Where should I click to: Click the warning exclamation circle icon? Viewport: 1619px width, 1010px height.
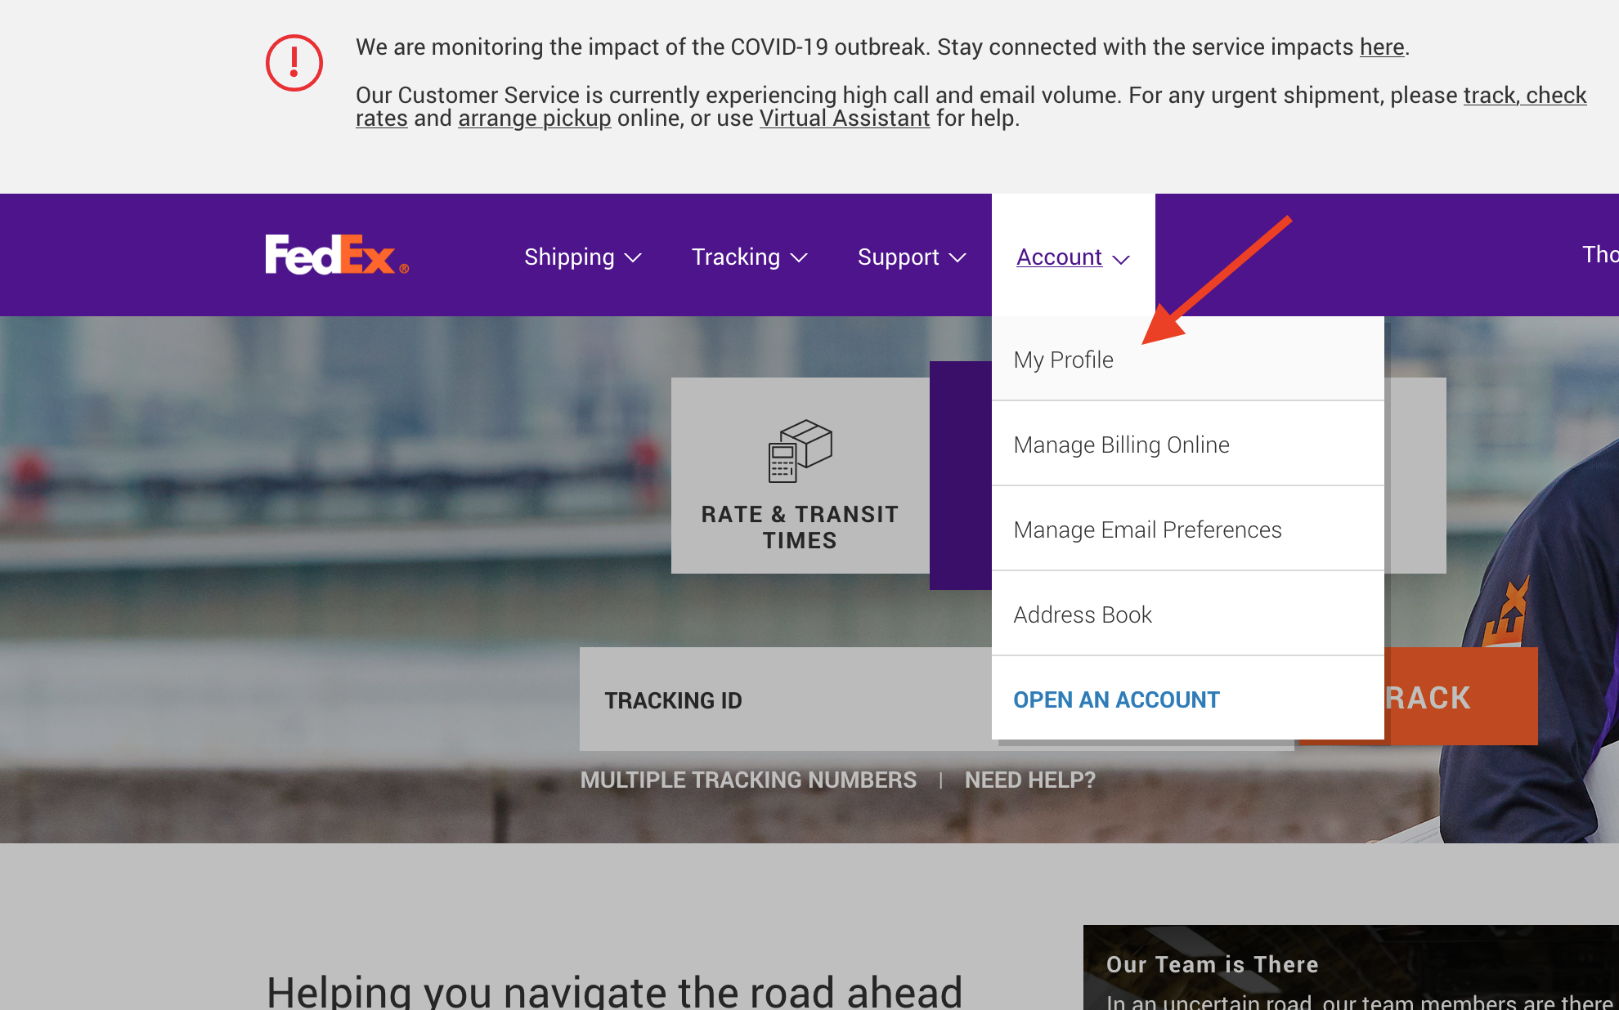pyautogui.click(x=296, y=61)
